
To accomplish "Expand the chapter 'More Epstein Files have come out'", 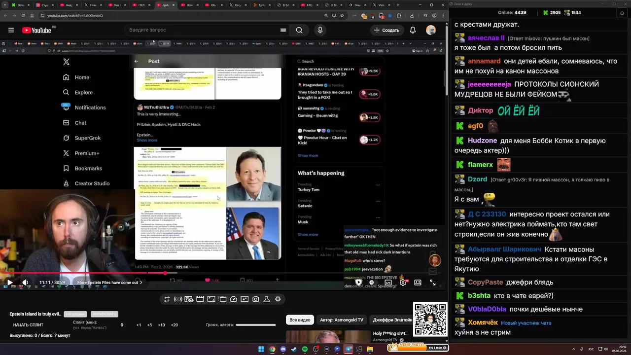I will pyautogui.click(x=109, y=283).
